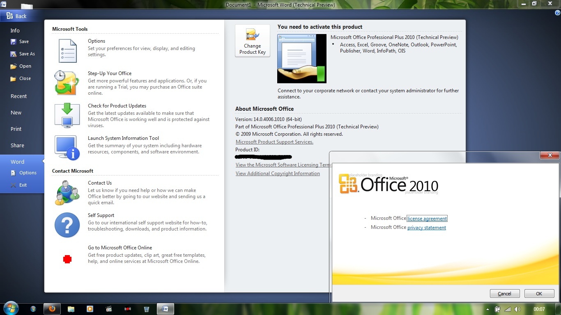Switch to the Recent tab
Viewport: 561px width, 315px height.
(18, 96)
